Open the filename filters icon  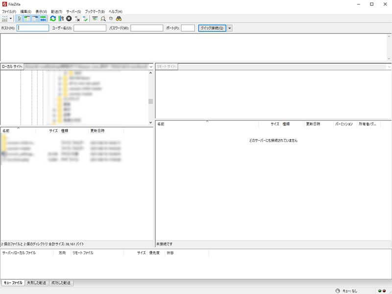[x=95, y=19]
